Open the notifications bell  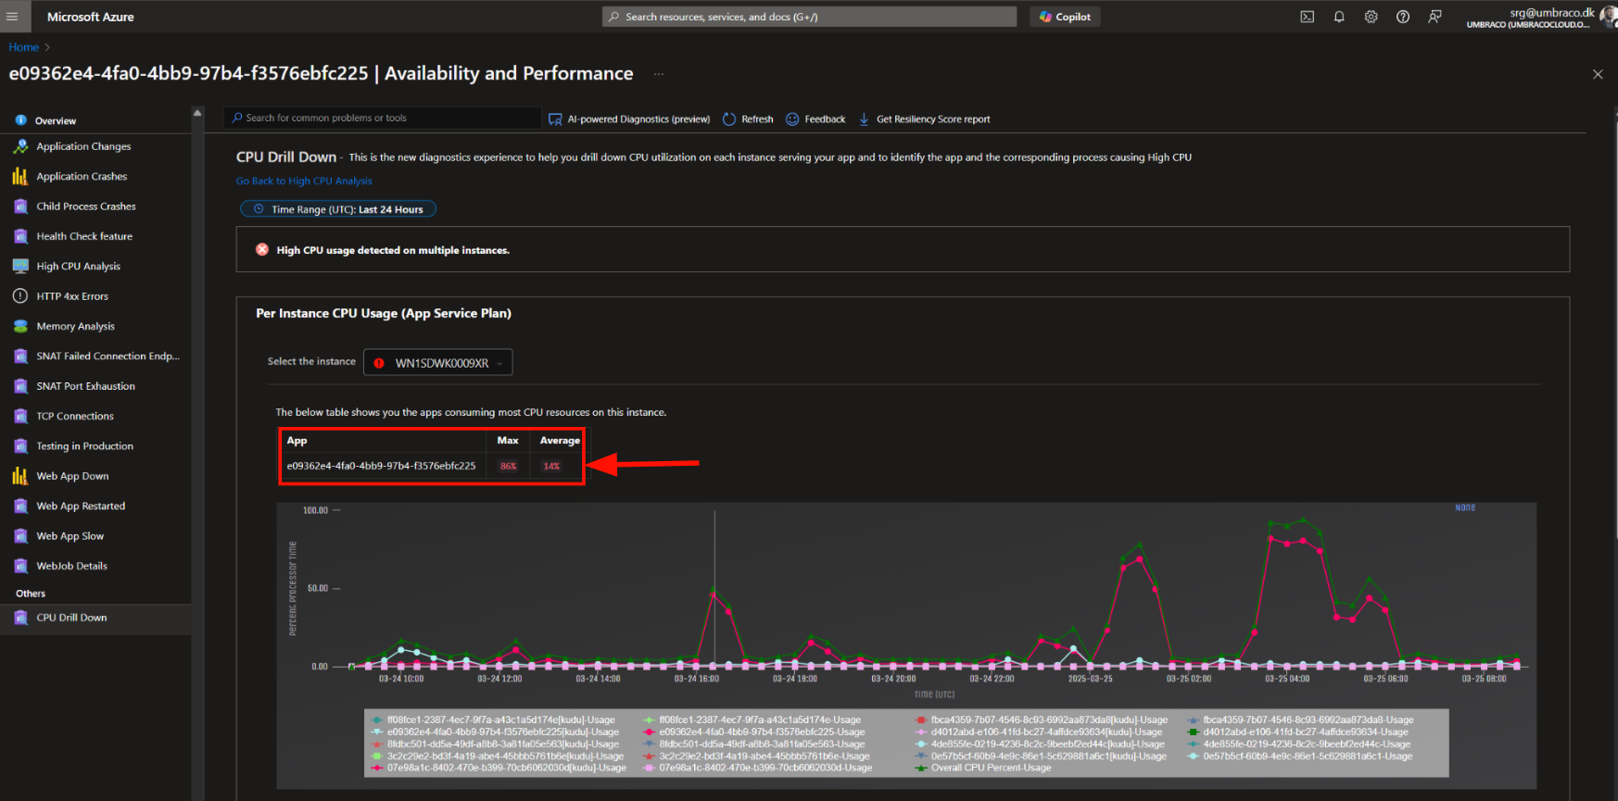tap(1339, 17)
